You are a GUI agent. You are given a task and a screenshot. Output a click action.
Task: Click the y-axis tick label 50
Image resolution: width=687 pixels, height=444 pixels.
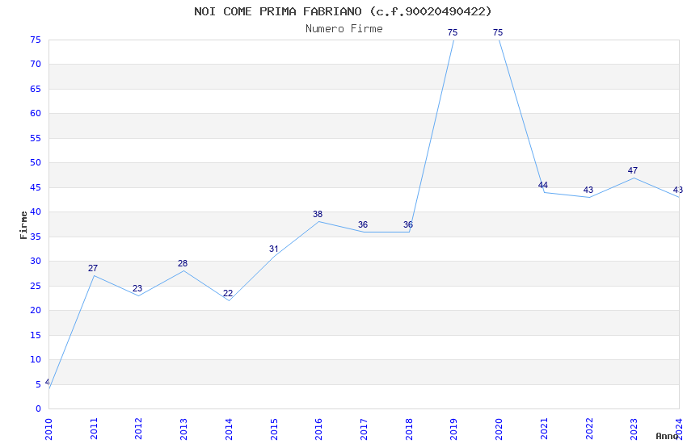(x=36, y=163)
